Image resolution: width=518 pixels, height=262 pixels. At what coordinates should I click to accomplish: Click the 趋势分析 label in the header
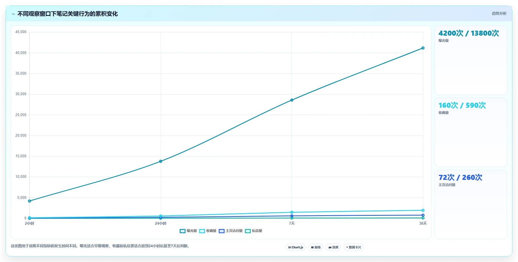click(x=499, y=13)
